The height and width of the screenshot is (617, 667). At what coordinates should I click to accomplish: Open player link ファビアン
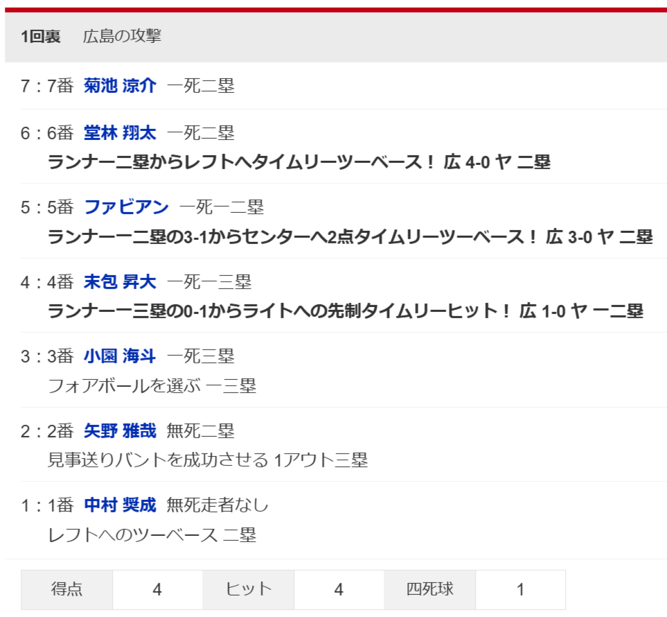tap(126, 207)
